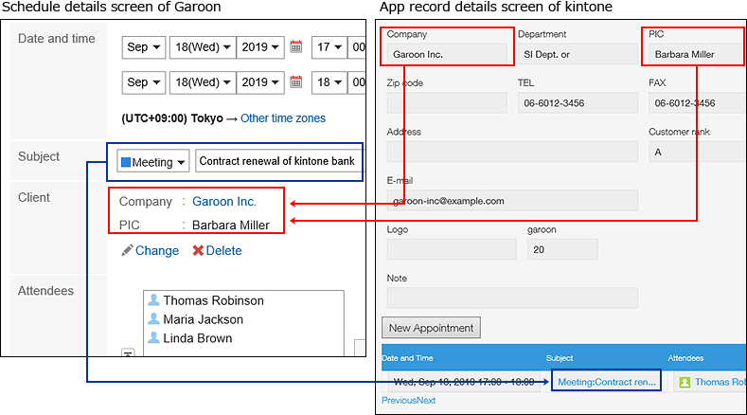Click the empty Logo field
747x415 pixels.
tap(452, 249)
